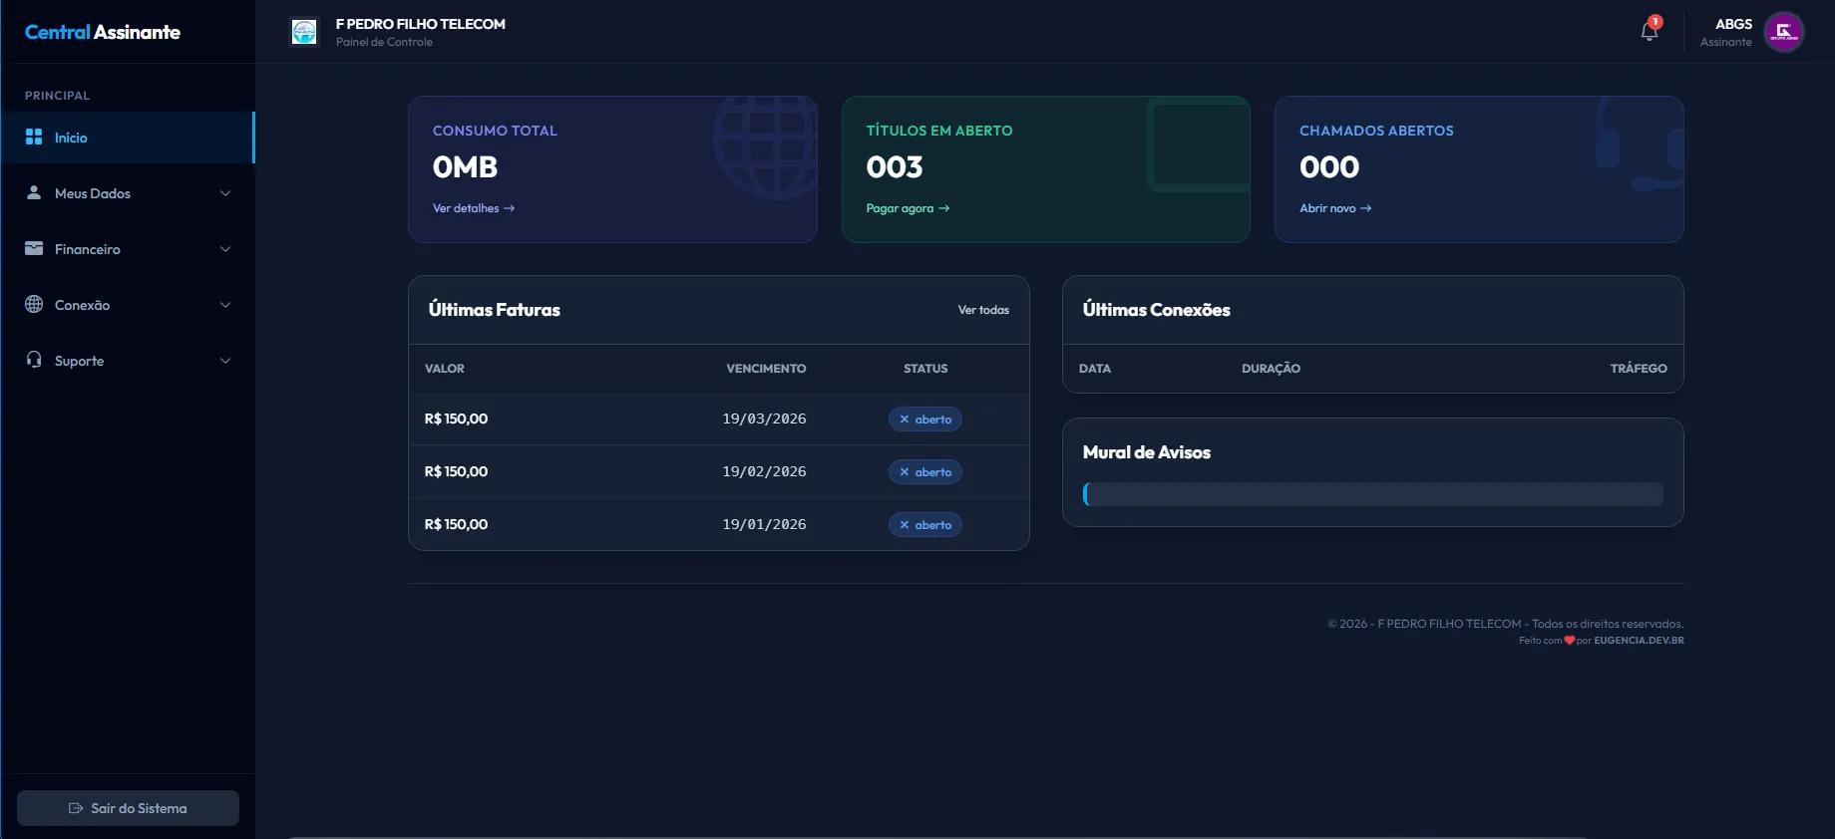Click Abrir novo under Chamados Abertos
This screenshot has width=1835, height=839.
[x=1334, y=208]
